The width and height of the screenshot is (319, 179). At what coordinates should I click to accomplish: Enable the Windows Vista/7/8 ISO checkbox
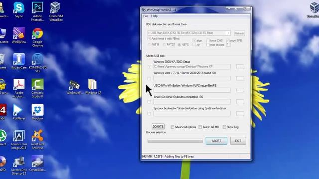click(x=149, y=78)
